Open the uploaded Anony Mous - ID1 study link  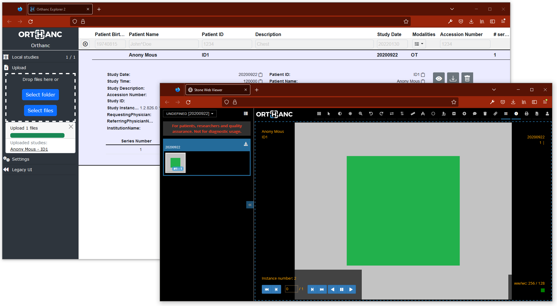(29, 149)
